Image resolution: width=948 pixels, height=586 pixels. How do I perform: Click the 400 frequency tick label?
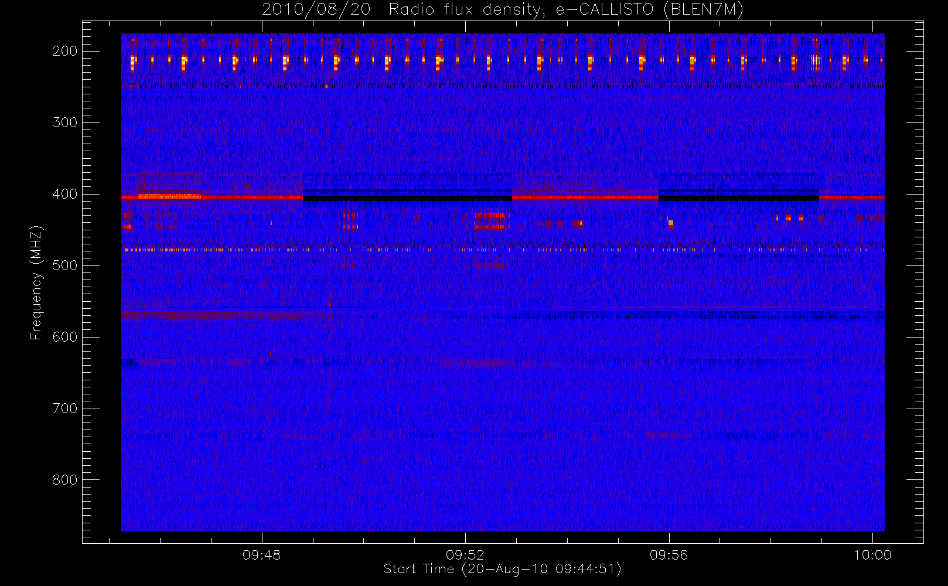65,194
